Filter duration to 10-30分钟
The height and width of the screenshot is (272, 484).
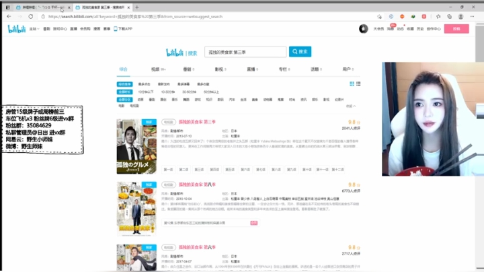coord(168,92)
